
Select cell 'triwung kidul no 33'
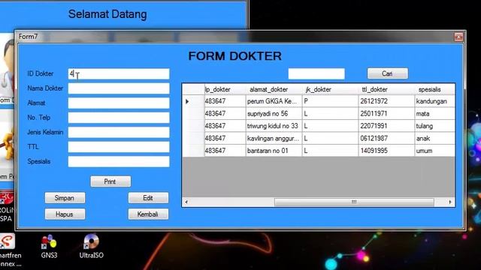coord(274,126)
